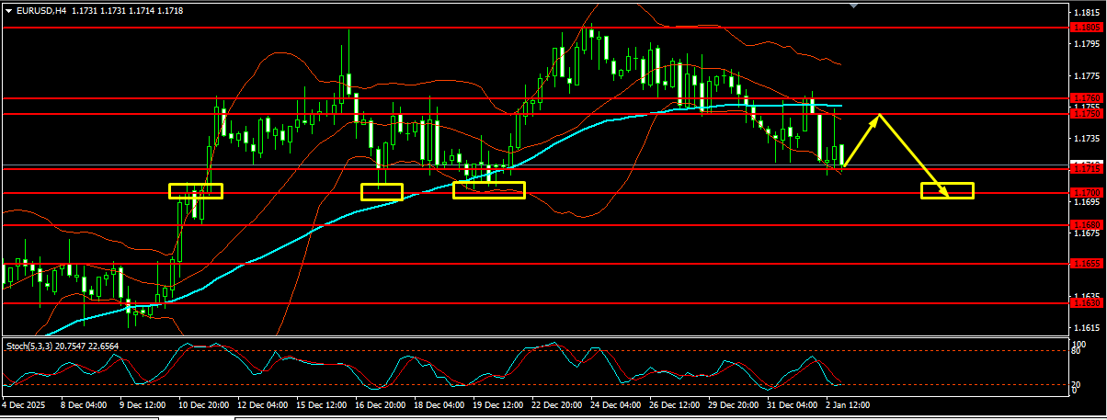Click the 1.1675 price axis value

click(x=1087, y=233)
